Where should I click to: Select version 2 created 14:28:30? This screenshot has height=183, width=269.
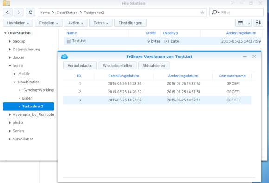pyautogui.click(x=157, y=92)
